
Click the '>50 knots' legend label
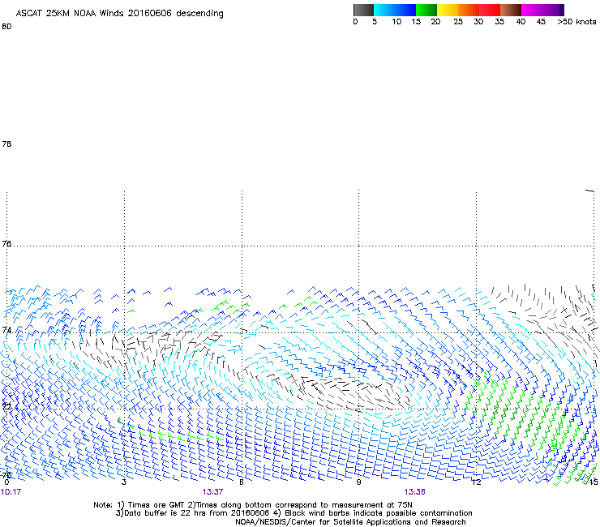(576, 22)
